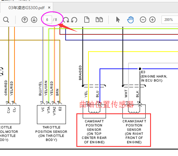Switch to single page view
This screenshot has width=178, height=156.
[x=87, y=19]
